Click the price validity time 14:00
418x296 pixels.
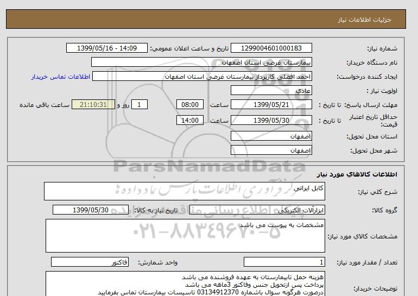tap(190, 120)
